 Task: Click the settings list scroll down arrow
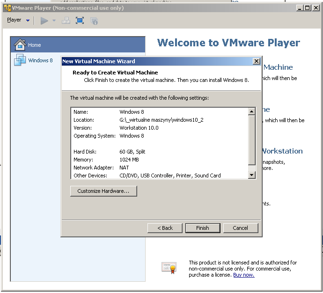coord(251,175)
